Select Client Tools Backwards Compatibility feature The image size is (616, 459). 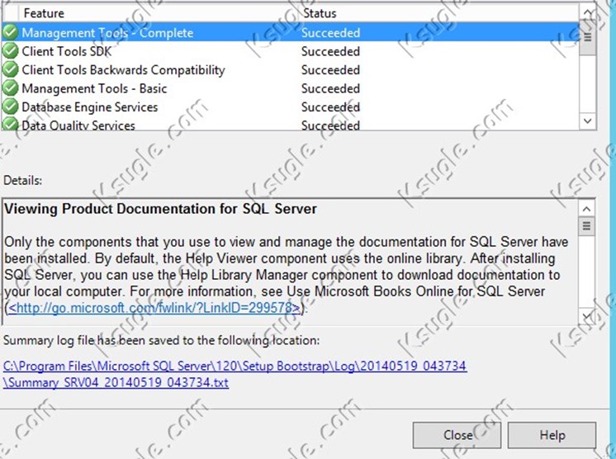coord(291,69)
